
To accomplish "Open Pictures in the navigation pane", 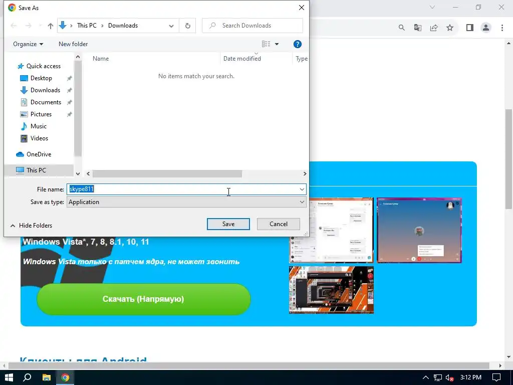I will (41, 114).
